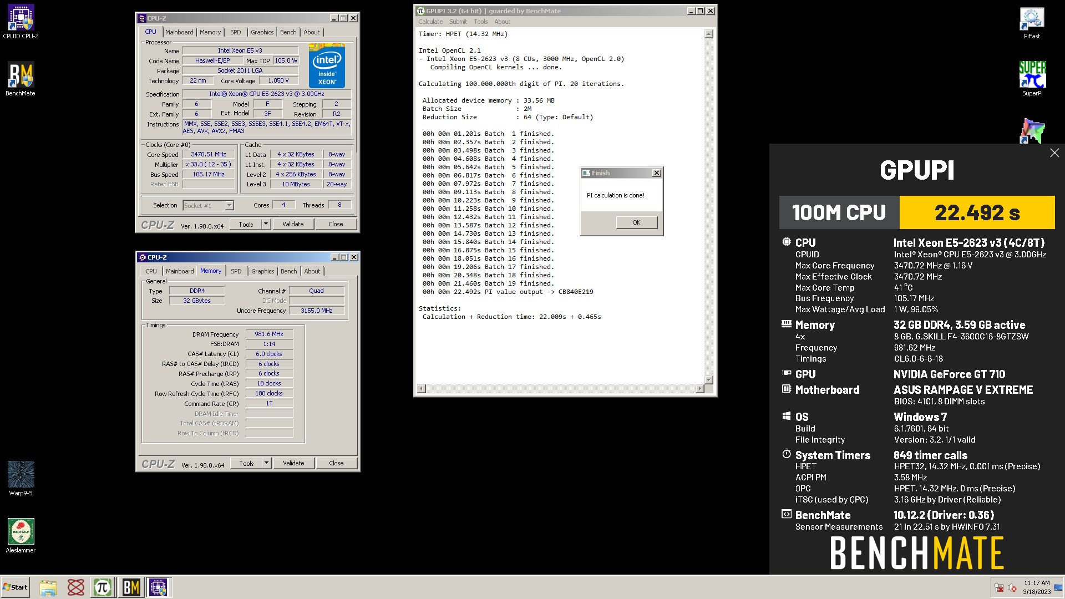
Task: Click Validate in the lower CPU-Z window
Action: pyautogui.click(x=293, y=463)
